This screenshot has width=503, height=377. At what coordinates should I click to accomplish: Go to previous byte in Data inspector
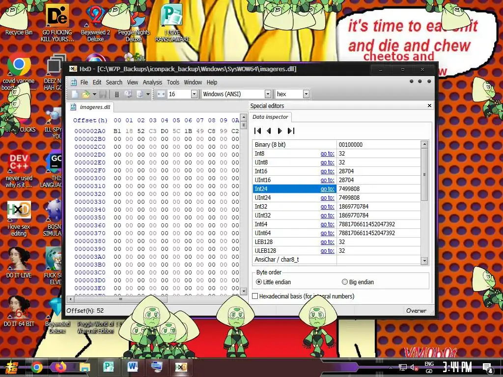269,131
